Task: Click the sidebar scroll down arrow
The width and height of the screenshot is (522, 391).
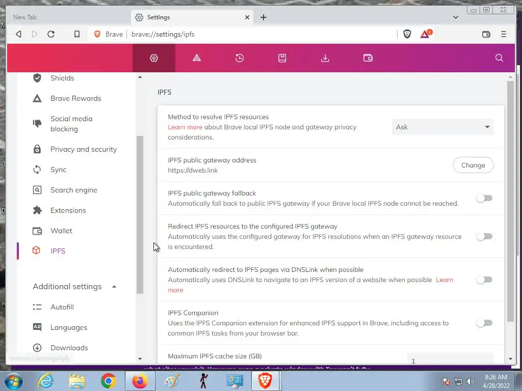Action: click(x=140, y=359)
